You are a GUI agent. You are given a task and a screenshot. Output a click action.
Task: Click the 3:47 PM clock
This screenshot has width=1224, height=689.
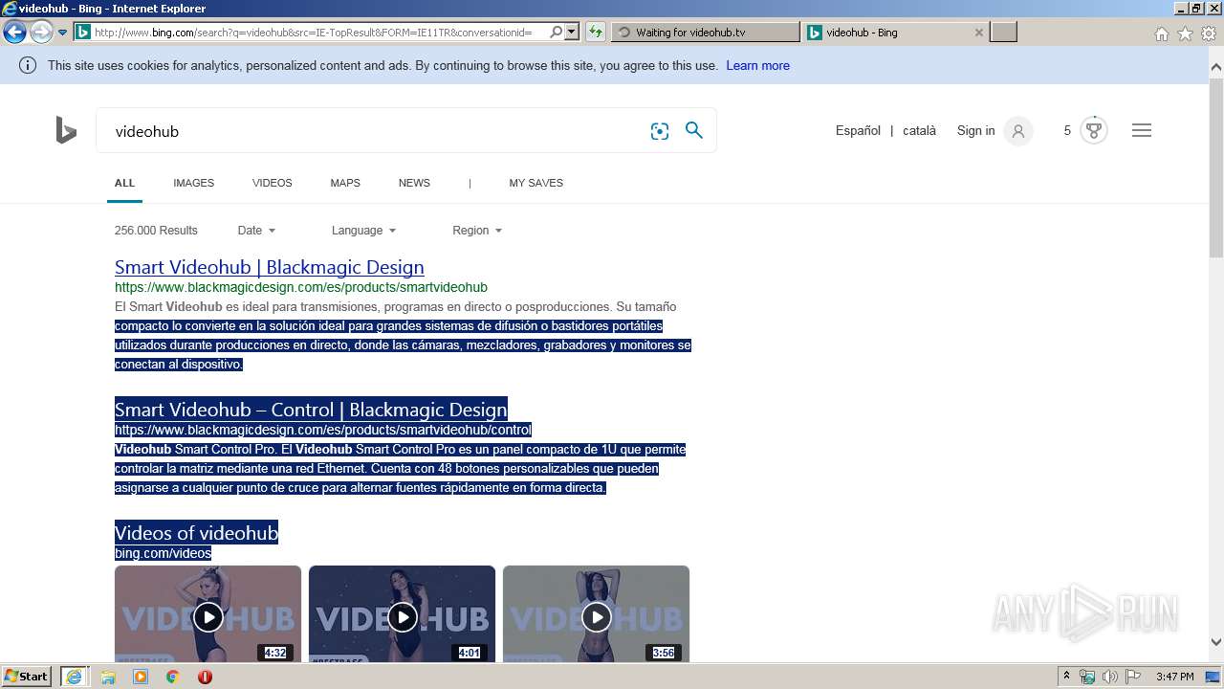pyautogui.click(x=1174, y=677)
